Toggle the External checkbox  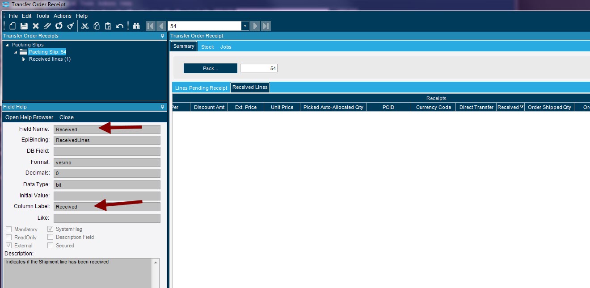(9, 246)
